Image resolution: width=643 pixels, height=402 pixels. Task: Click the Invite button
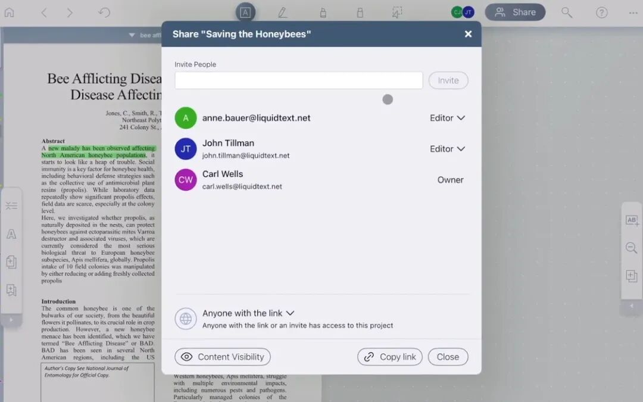coord(448,80)
